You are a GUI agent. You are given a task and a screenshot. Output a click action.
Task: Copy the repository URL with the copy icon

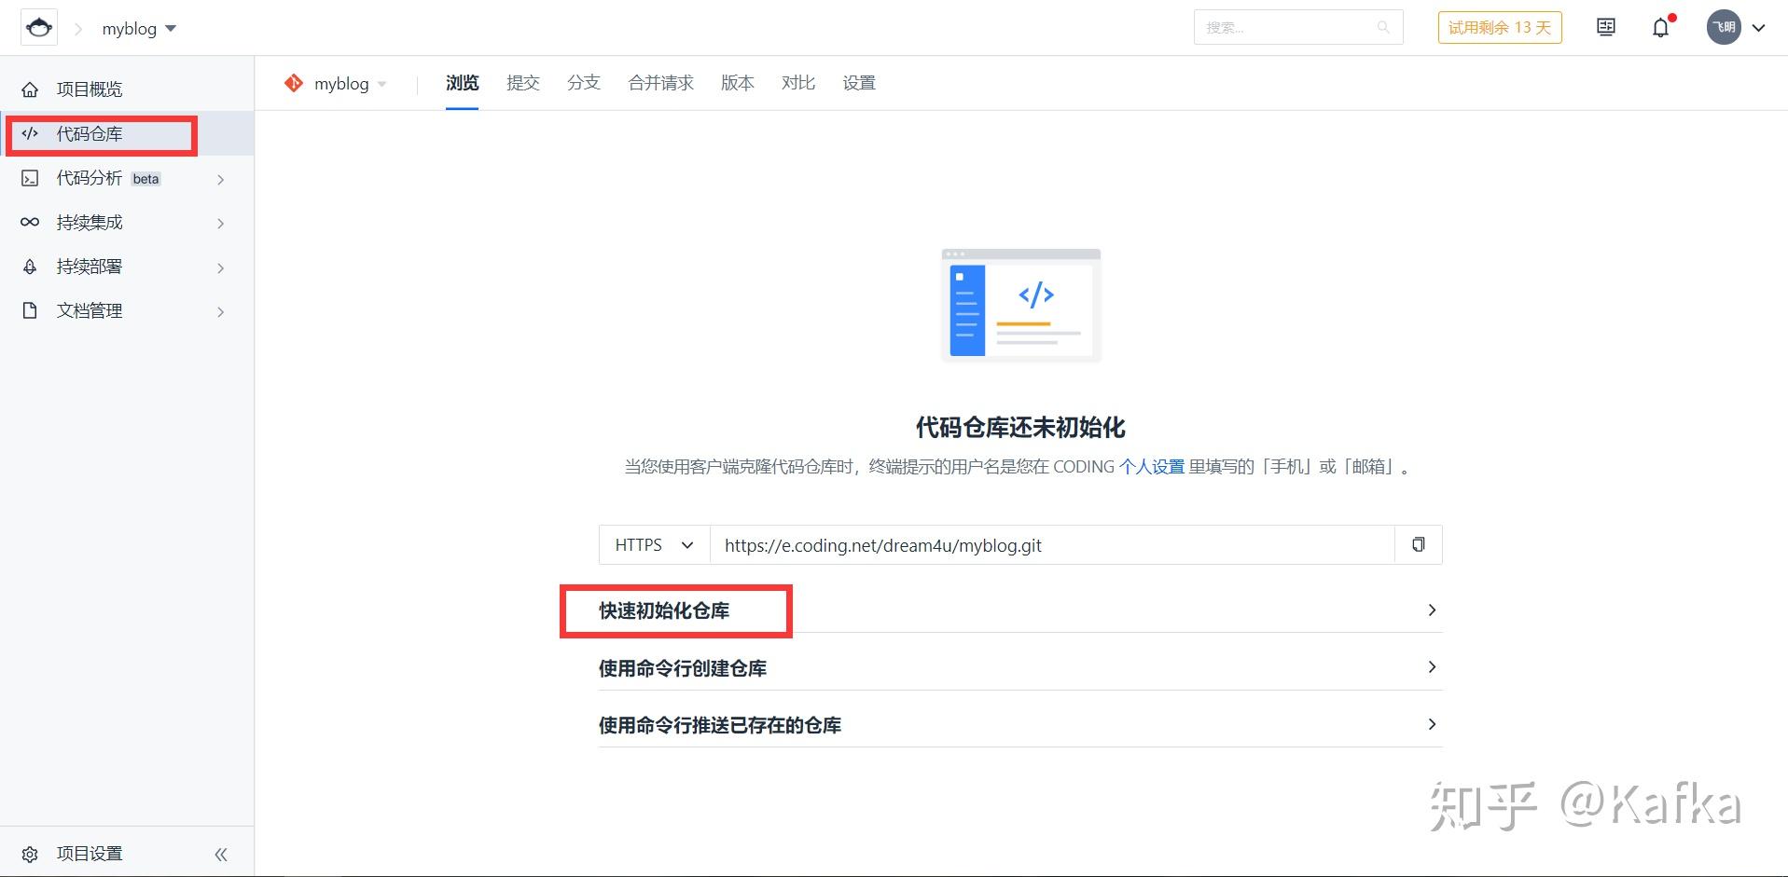(x=1418, y=544)
